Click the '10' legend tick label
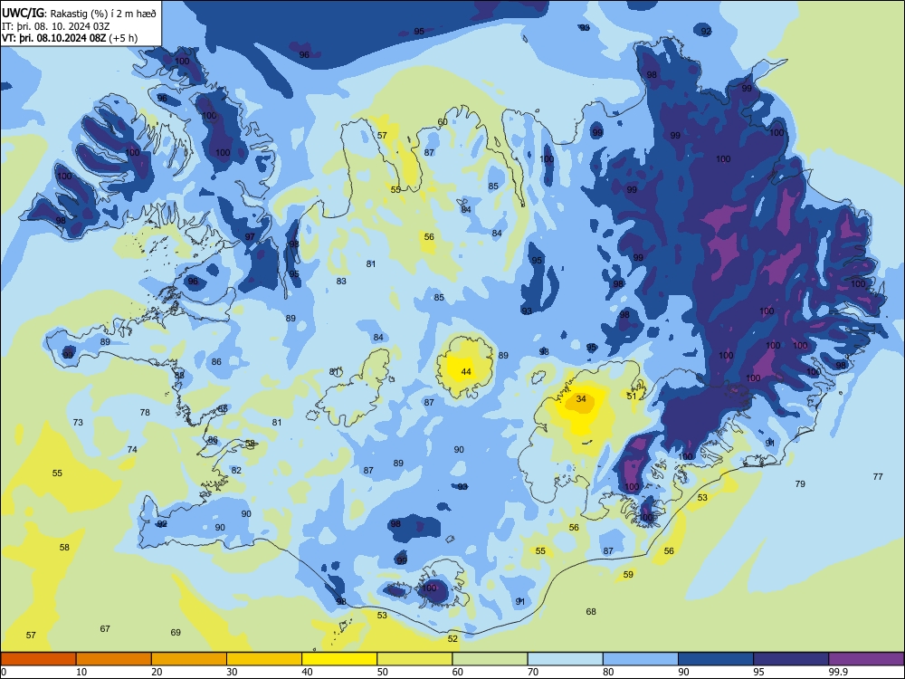 click(81, 672)
